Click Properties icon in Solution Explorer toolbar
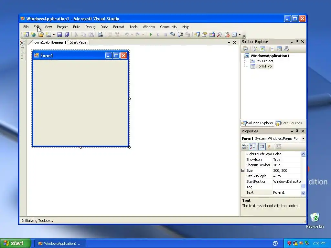Viewport: 331px width, 248px height. pyautogui.click(x=246, y=49)
